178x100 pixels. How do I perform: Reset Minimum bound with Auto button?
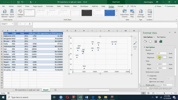170,53
